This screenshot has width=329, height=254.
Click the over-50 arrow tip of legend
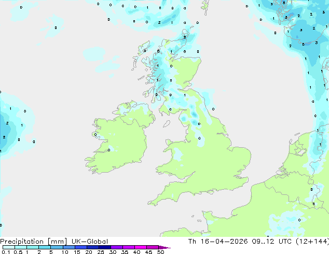[164, 247]
